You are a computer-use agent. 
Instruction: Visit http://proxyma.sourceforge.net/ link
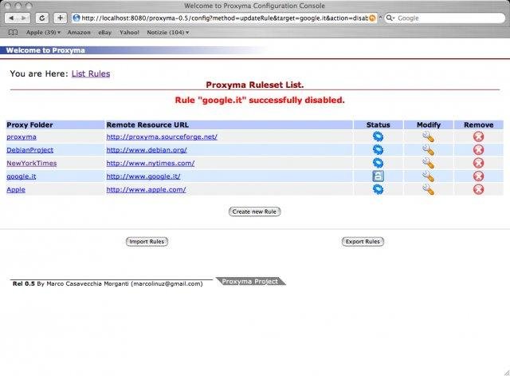click(162, 137)
